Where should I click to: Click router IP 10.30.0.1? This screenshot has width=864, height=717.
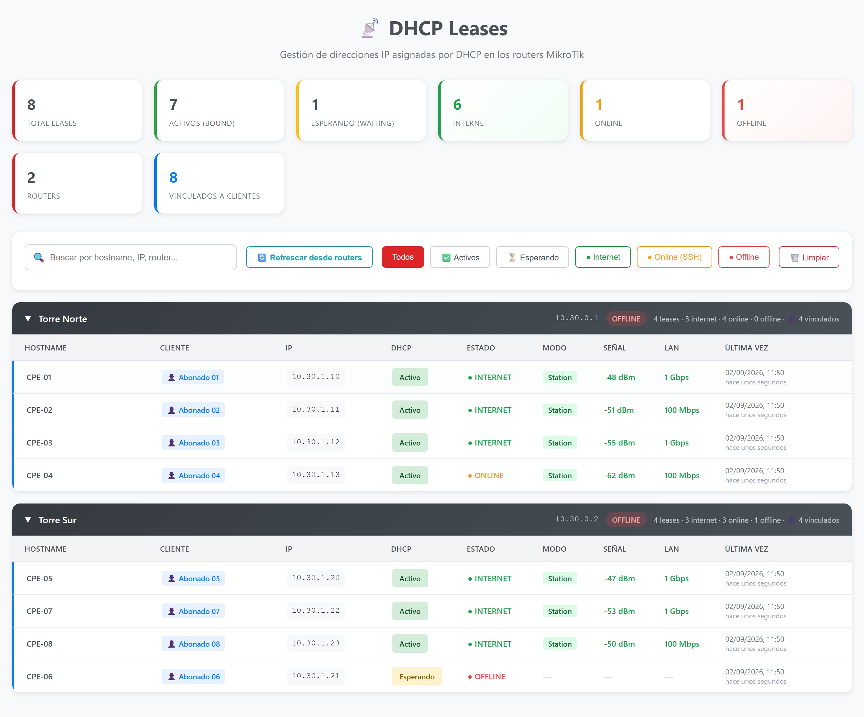coord(576,318)
